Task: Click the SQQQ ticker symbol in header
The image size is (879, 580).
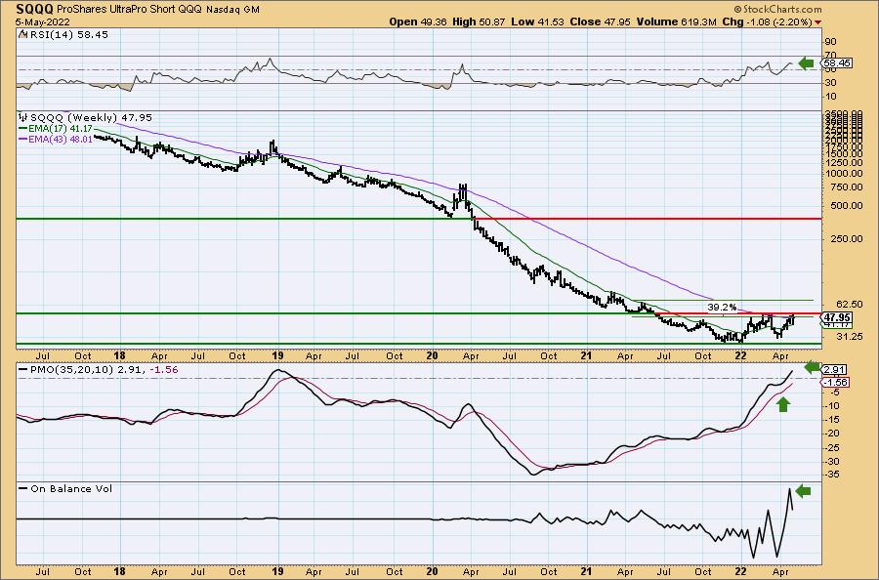Action: pos(34,10)
